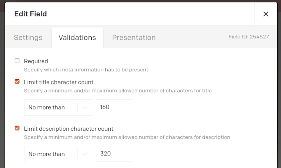Open title limit 'No more than' dropdown
The height and width of the screenshot is (168, 281).
tap(51, 107)
